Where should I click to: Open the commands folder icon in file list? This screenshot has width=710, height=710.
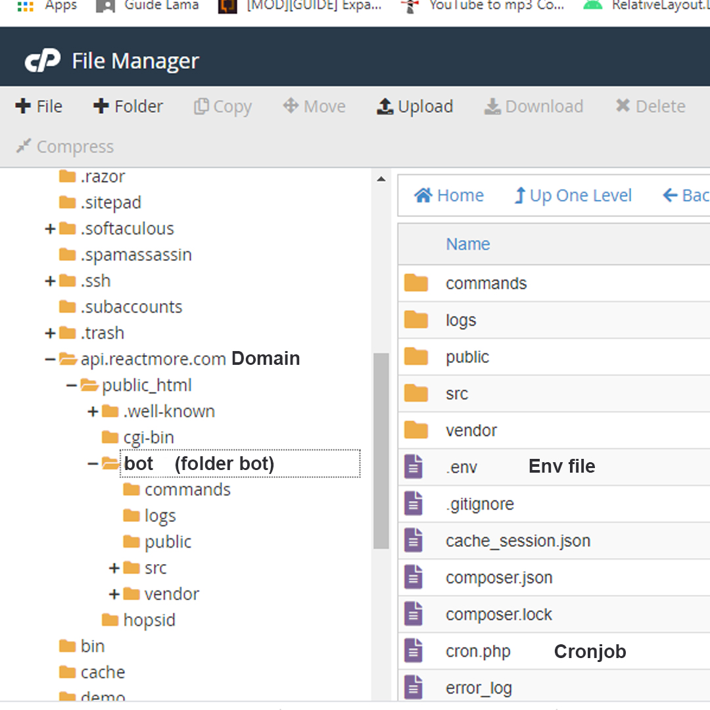416,283
